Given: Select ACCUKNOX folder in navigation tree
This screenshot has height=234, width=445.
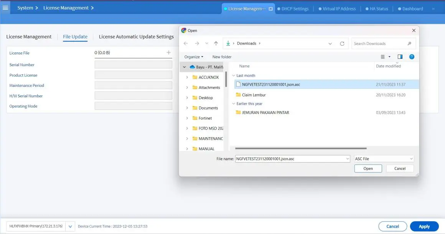Looking at the screenshot, I should (206, 77).
